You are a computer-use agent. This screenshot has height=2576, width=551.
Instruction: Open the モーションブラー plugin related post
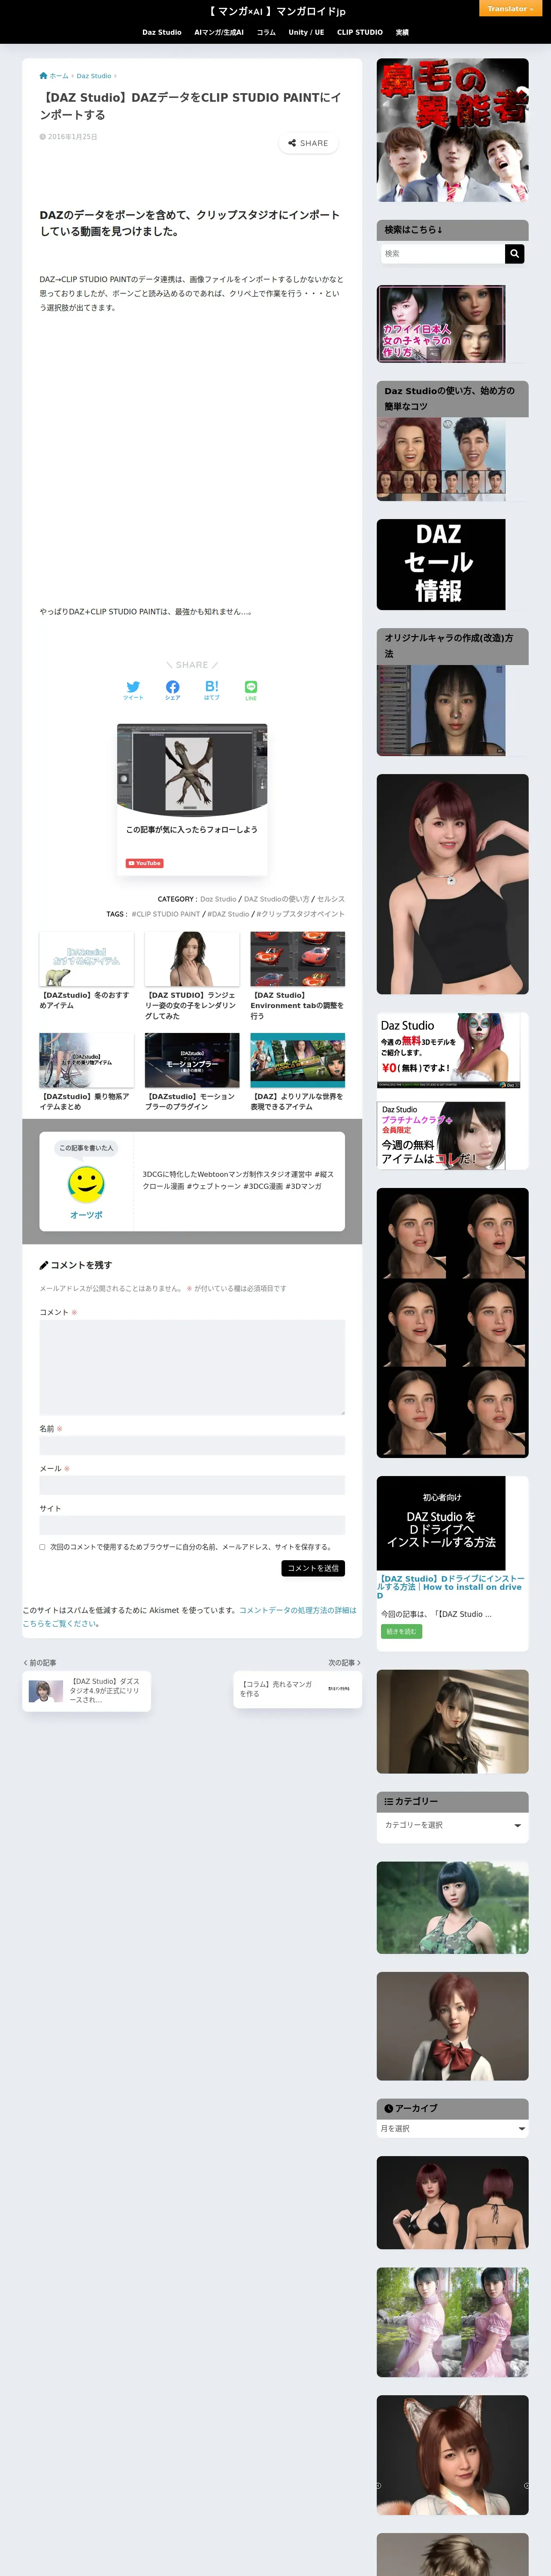pyautogui.click(x=192, y=1073)
